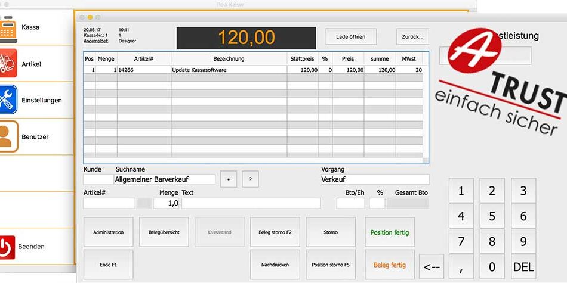Select the Kassa sidebar label
The width and height of the screenshot is (567, 283).
click(x=30, y=27)
